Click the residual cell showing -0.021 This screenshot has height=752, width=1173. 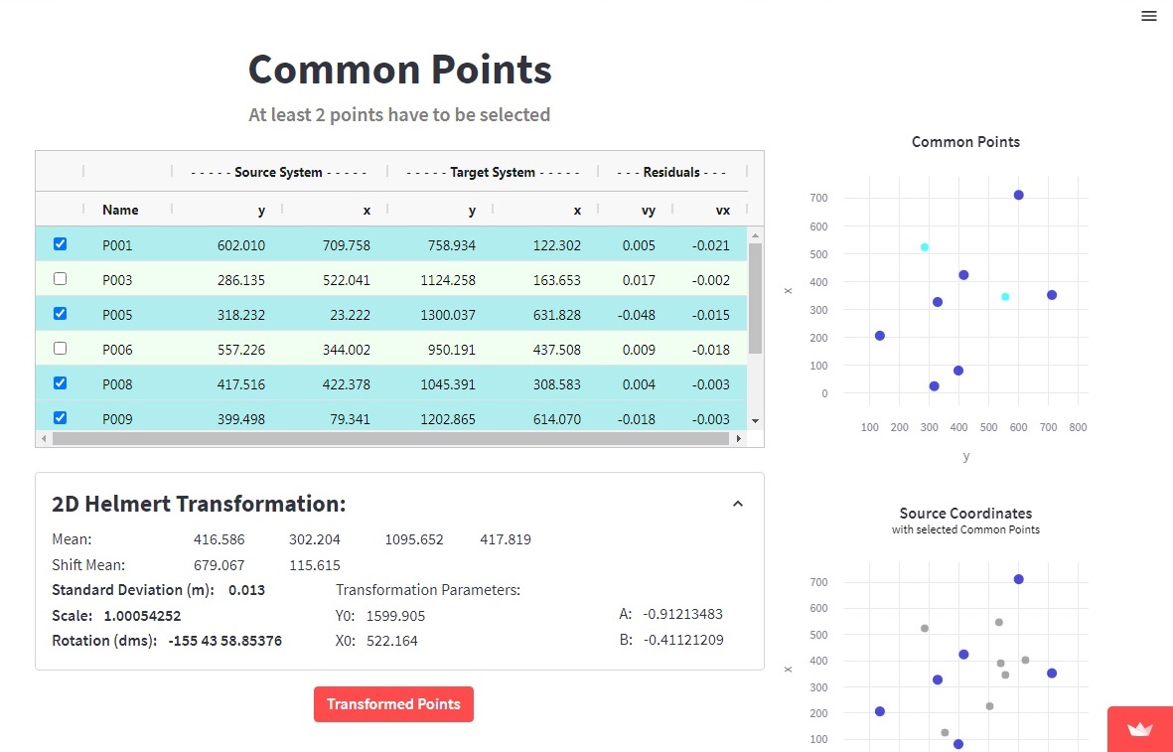709,245
